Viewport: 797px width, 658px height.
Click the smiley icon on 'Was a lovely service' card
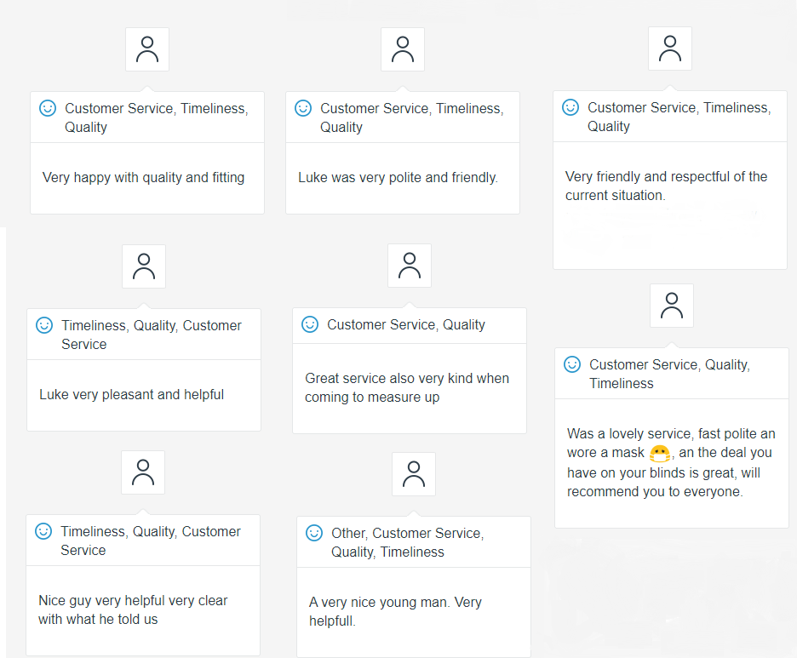point(572,364)
